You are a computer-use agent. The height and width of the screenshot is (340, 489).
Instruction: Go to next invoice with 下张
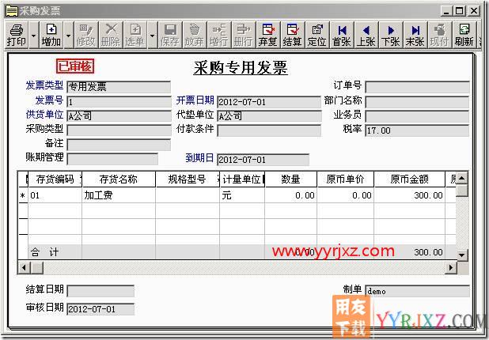point(390,35)
